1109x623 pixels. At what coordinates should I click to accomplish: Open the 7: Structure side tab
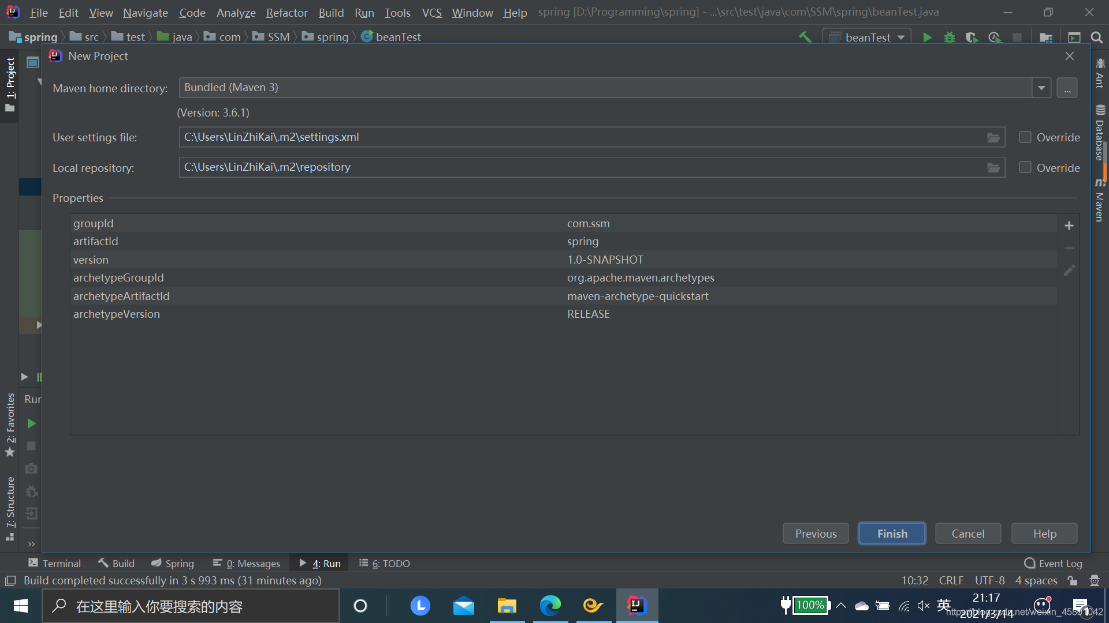point(10,508)
